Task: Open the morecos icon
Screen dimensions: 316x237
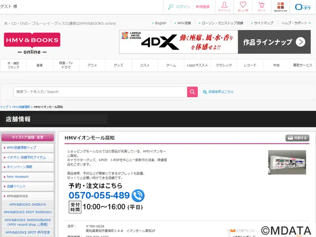Action: pyautogui.click(x=280, y=7)
